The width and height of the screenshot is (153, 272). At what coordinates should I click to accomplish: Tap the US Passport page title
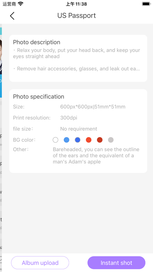click(76, 16)
